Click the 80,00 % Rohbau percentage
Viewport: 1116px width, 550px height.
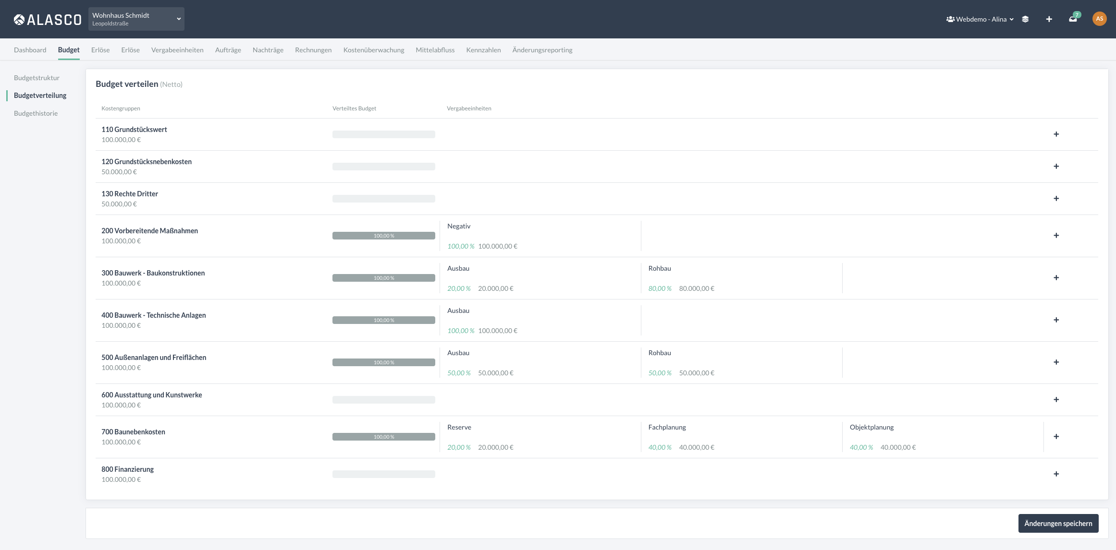click(660, 288)
